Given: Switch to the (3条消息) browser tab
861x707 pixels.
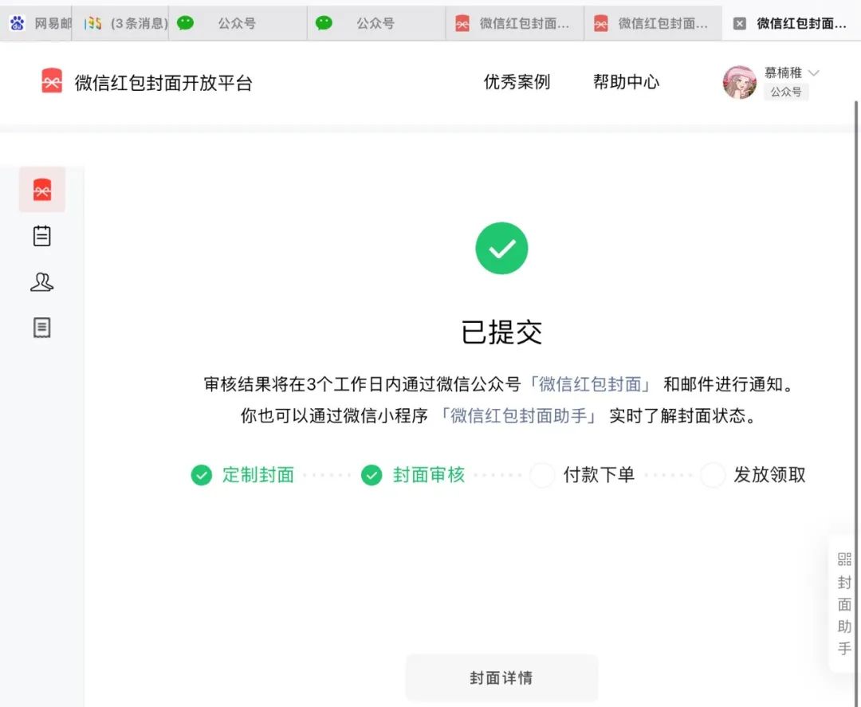Looking at the screenshot, I should click(120, 23).
